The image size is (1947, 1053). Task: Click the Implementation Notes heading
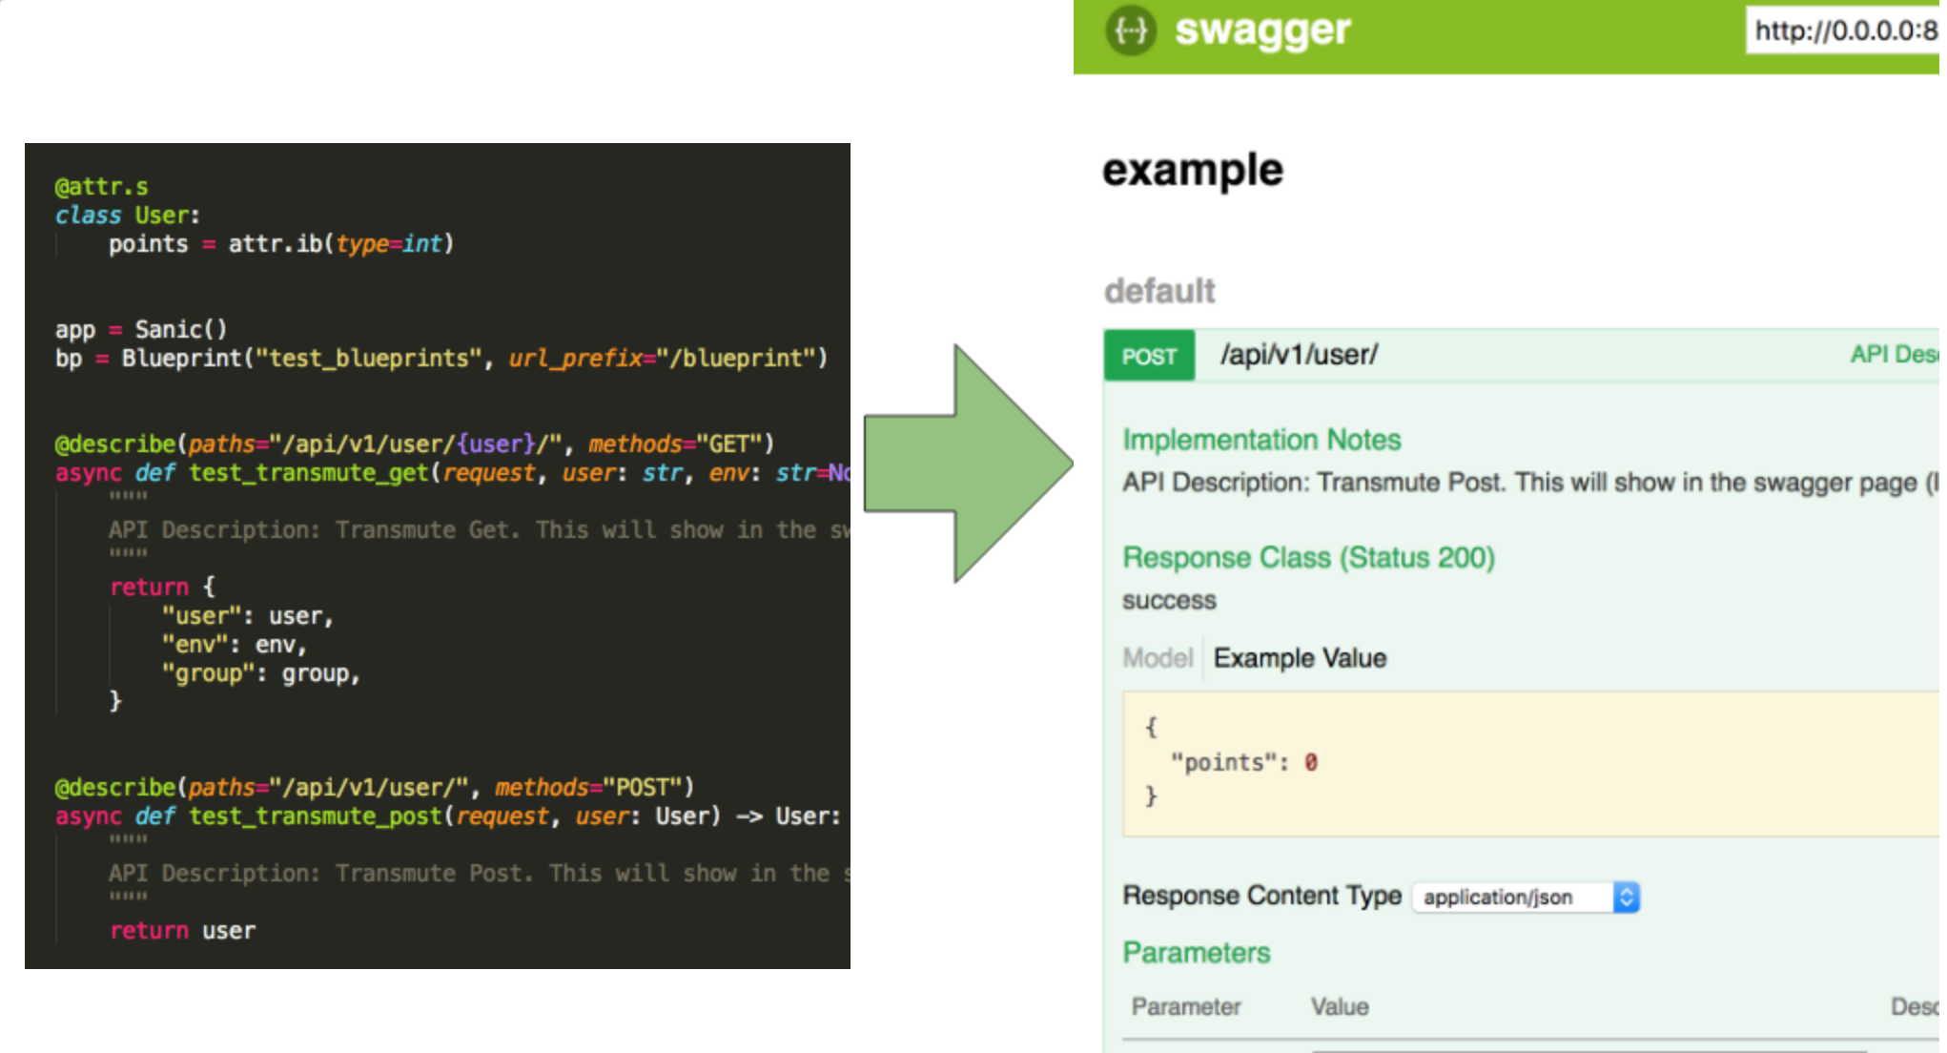(x=1261, y=440)
